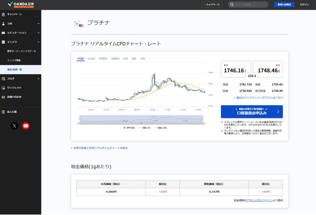Click the インフラ list icon
316x215 pixels.
(3, 42)
